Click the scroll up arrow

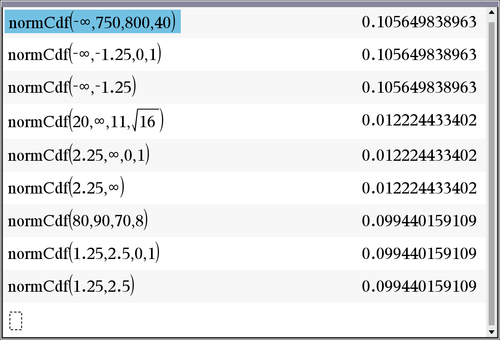(x=492, y=13)
